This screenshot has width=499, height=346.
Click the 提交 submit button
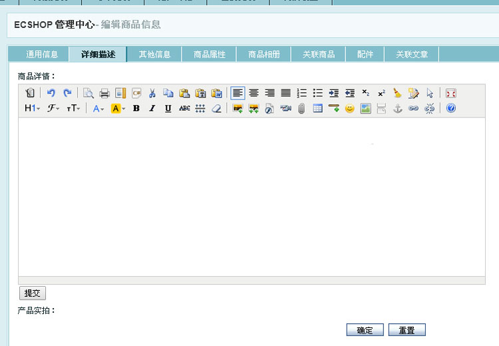pyautogui.click(x=33, y=293)
